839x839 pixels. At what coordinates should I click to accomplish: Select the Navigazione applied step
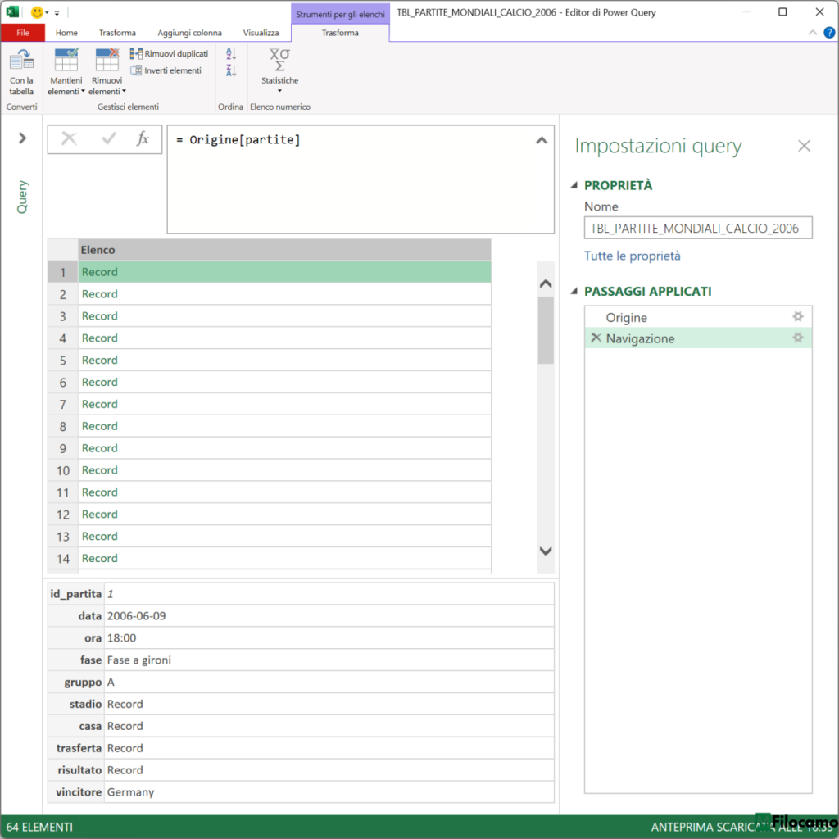(698, 338)
